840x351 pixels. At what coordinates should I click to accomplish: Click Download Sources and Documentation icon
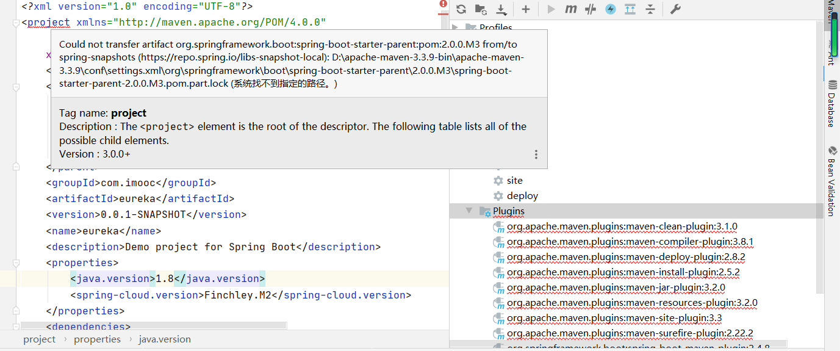click(501, 9)
